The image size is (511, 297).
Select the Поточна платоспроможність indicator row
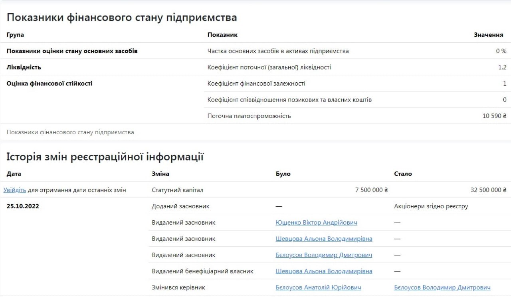pyautogui.click(x=249, y=116)
